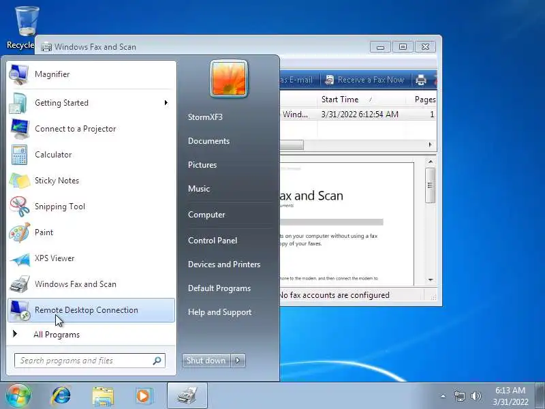Show hidden tray icons arrow
This screenshot has width=545, height=409.
pyautogui.click(x=443, y=396)
